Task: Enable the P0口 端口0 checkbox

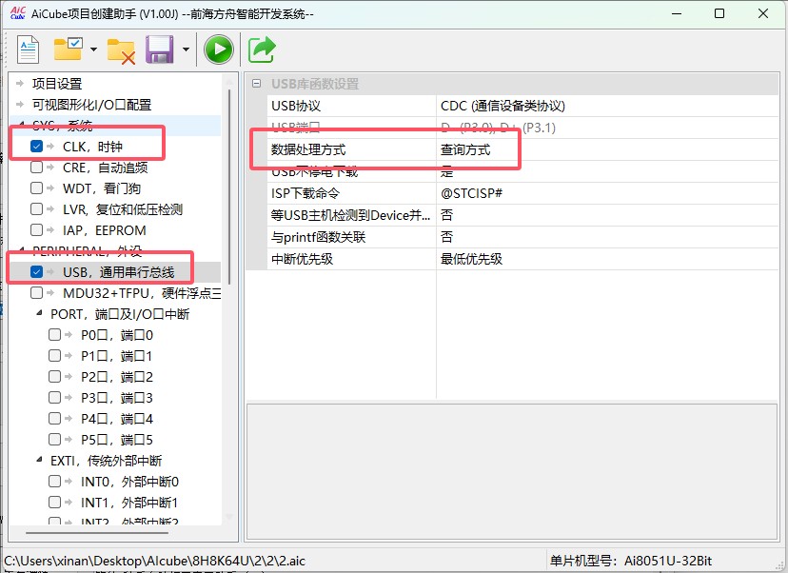Action: (x=55, y=335)
